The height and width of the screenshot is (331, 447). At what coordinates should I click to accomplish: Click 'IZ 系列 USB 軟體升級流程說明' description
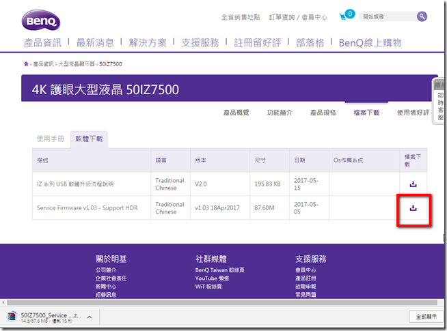tap(75, 184)
